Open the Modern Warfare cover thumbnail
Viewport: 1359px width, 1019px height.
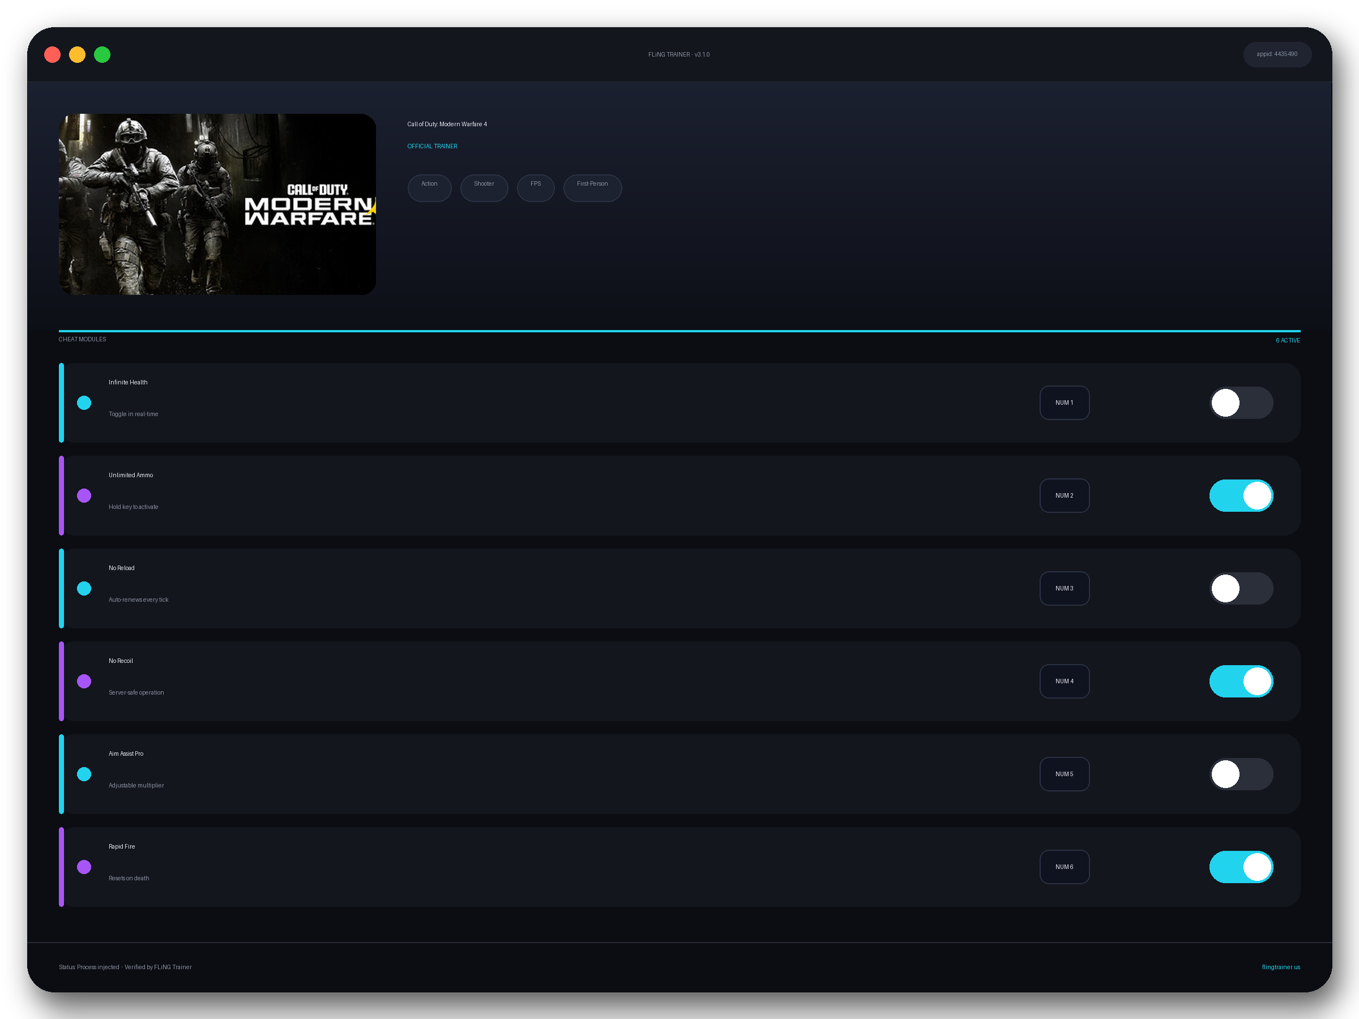click(x=217, y=204)
